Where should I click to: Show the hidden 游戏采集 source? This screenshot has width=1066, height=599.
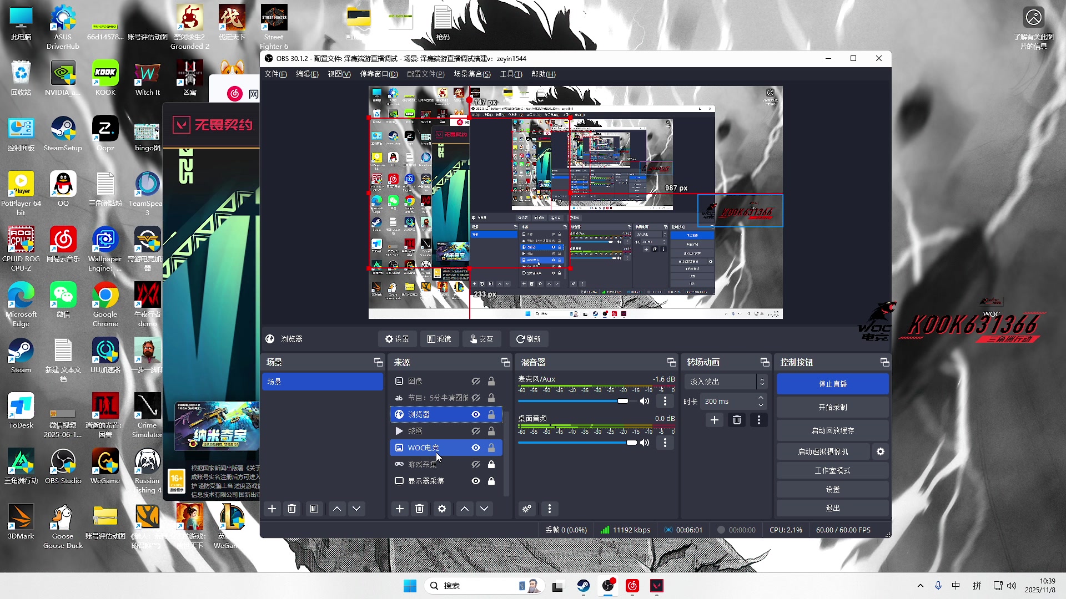click(476, 464)
